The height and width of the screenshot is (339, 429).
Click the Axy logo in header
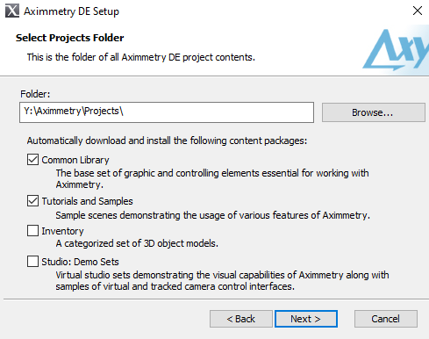(396, 49)
